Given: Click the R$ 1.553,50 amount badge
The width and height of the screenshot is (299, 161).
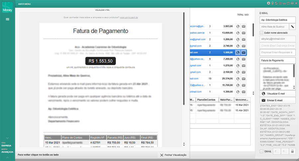Looking at the screenshot, I should [100, 61].
